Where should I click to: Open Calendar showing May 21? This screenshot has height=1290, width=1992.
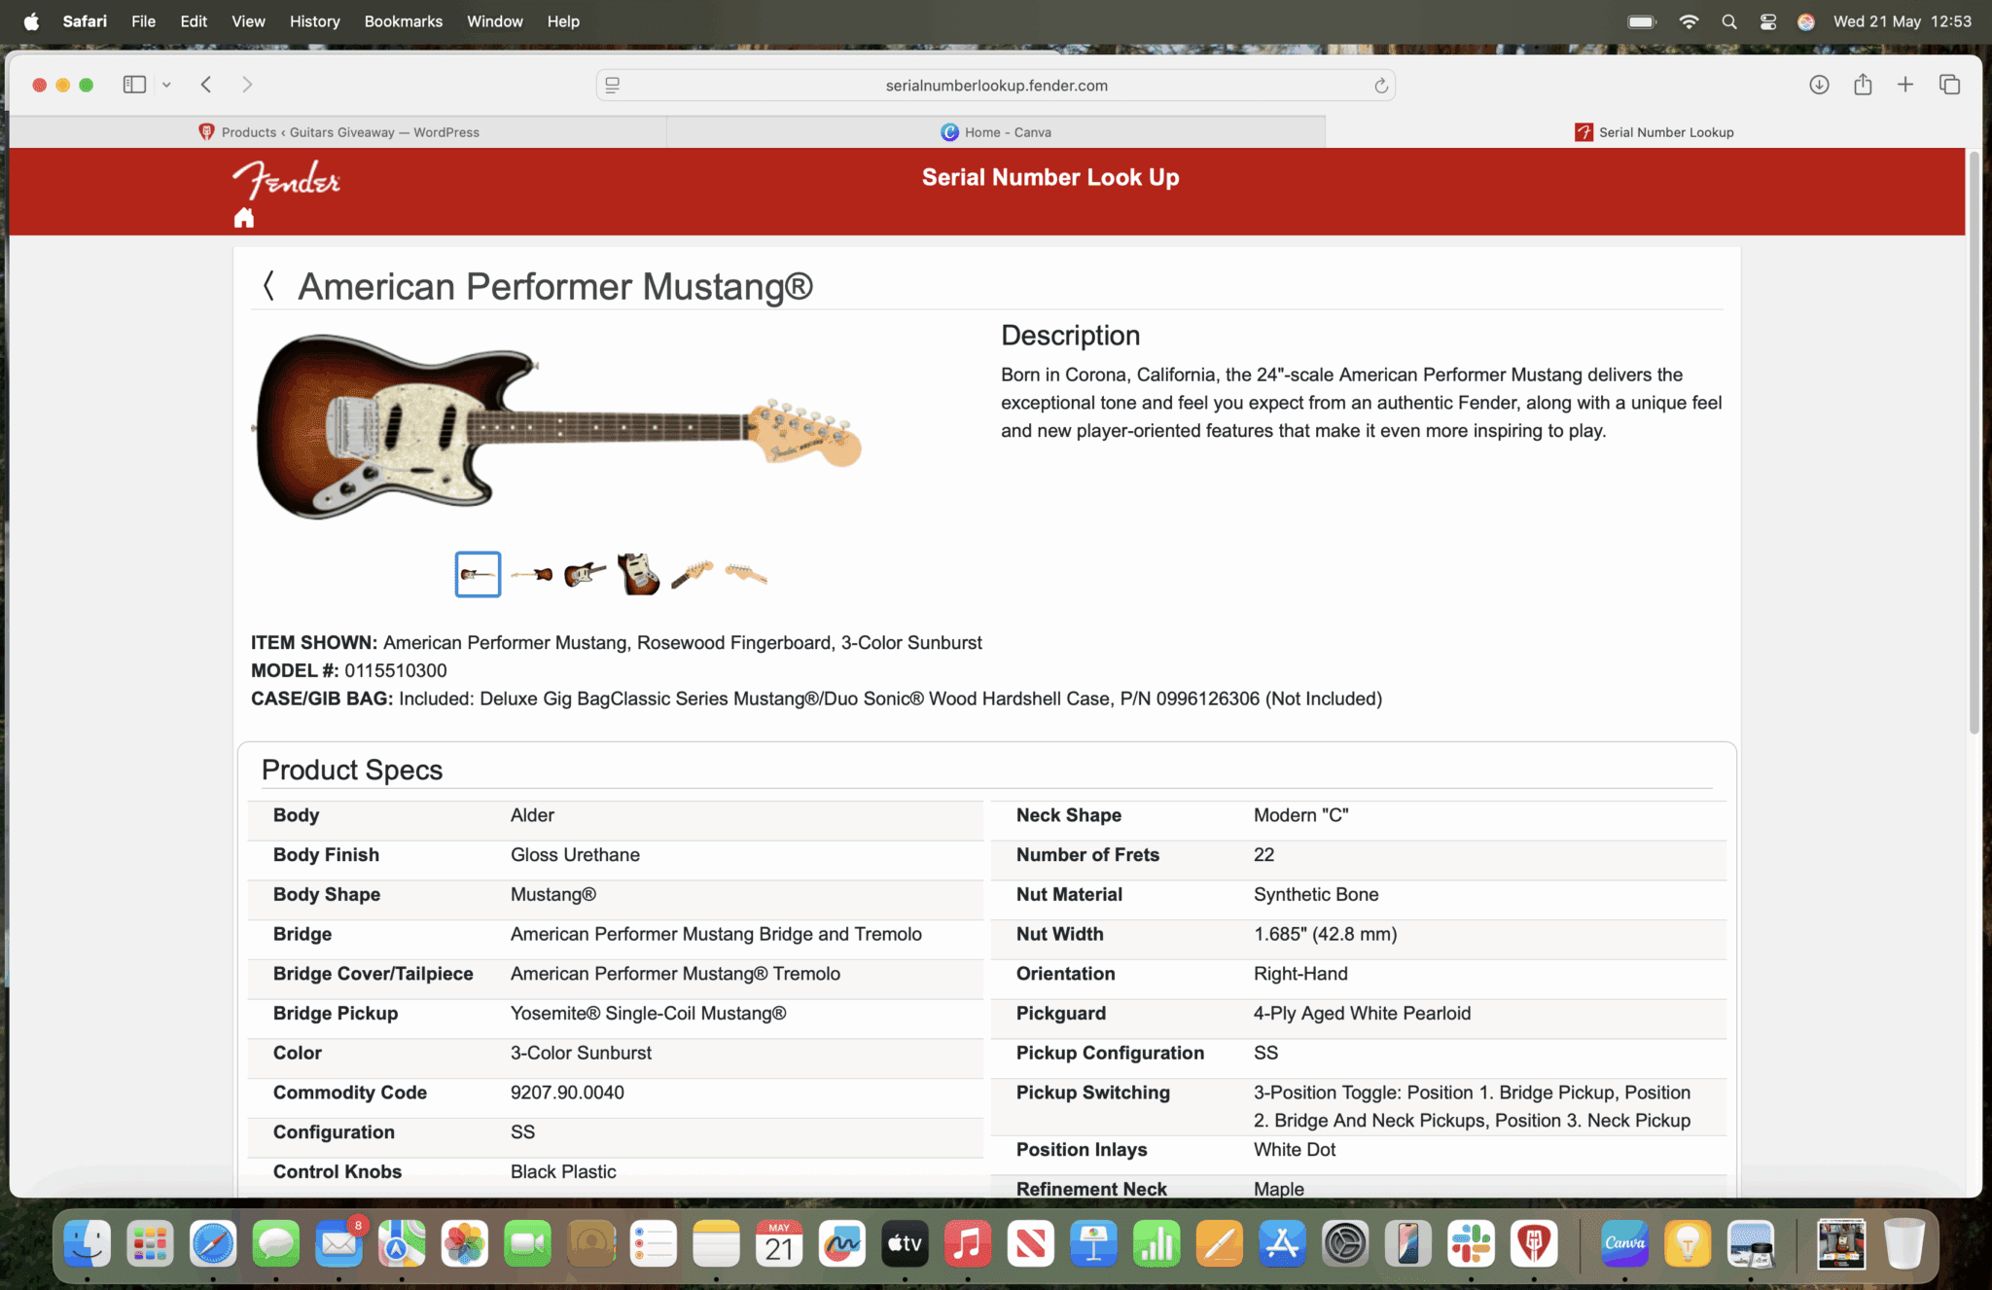point(779,1243)
